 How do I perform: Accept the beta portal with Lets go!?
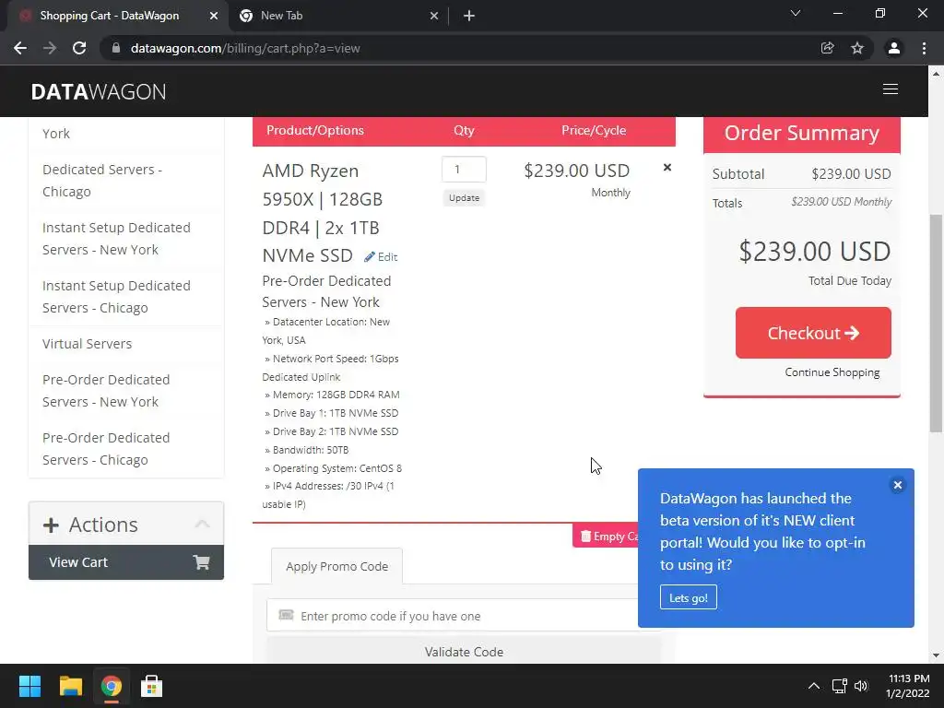(x=688, y=597)
